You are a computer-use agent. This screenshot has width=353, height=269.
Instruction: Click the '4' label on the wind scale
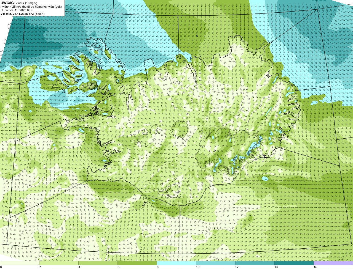pyautogui.click(x=79, y=267)
